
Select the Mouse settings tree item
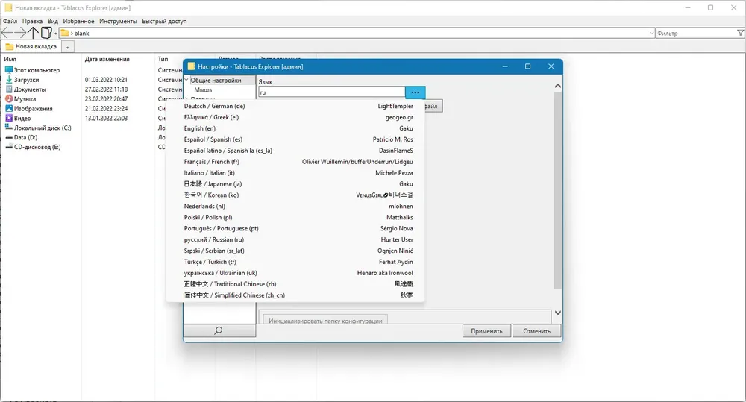203,90
